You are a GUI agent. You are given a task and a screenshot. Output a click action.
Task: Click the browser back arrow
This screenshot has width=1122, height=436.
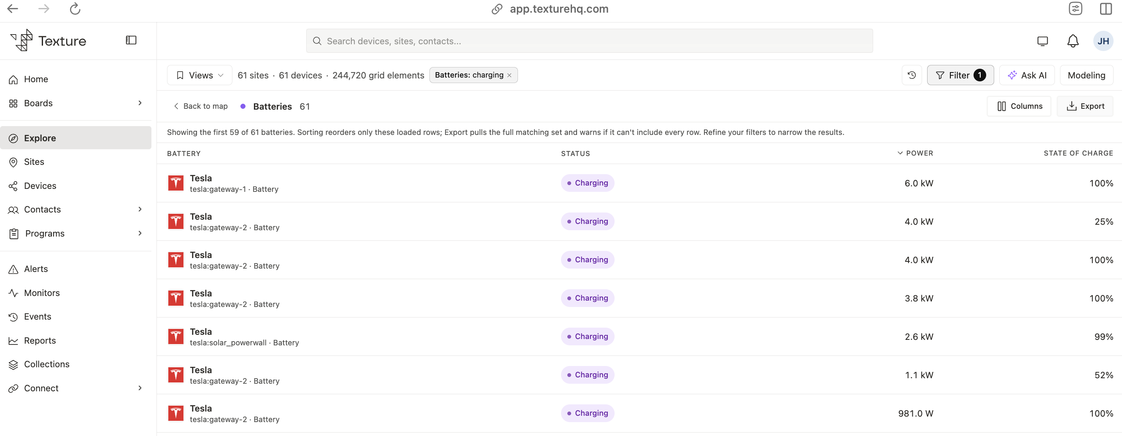(13, 9)
